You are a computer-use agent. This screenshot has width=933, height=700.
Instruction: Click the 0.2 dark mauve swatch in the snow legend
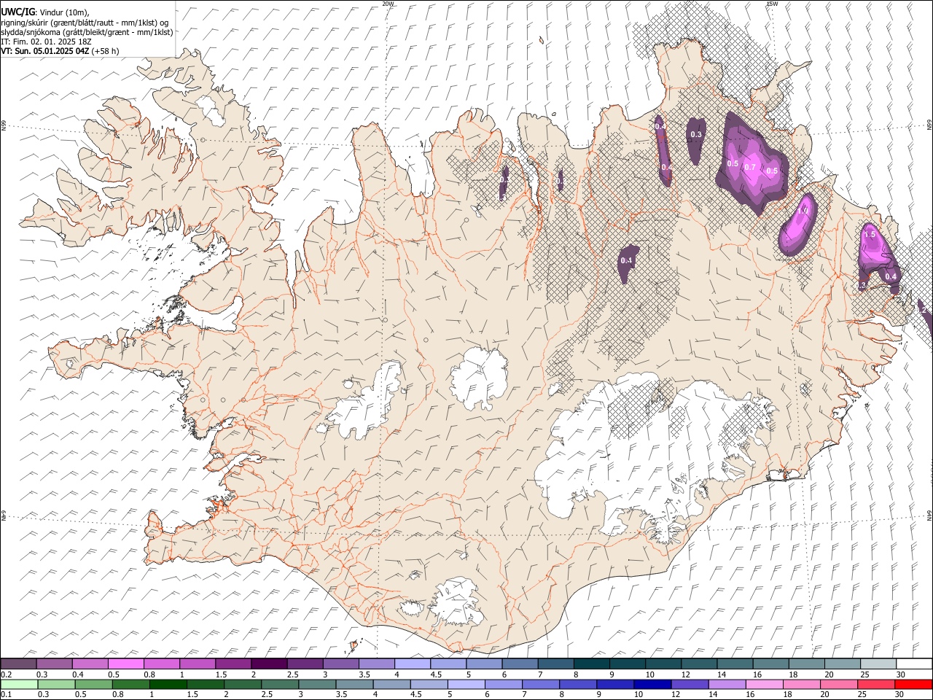(18, 664)
